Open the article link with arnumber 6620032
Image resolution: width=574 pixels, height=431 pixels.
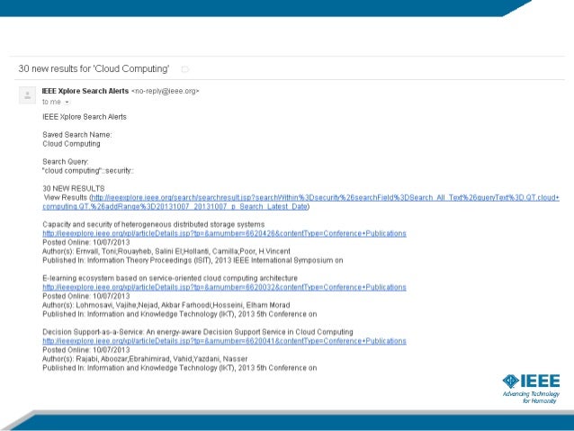coord(224,287)
